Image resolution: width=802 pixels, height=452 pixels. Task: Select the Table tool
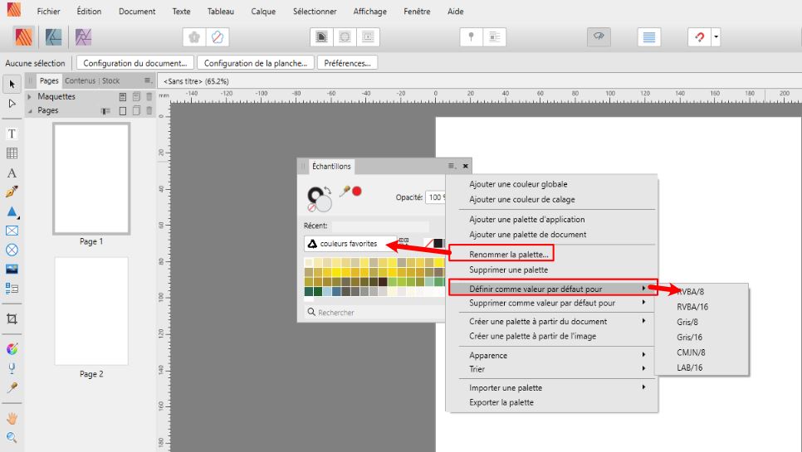click(x=12, y=153)
